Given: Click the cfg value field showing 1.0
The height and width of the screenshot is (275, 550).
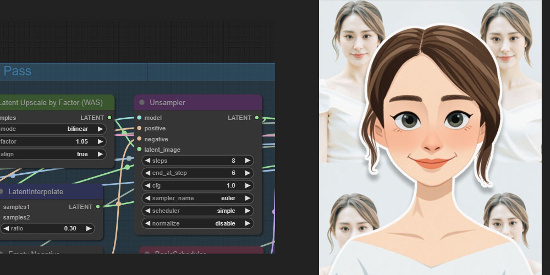Looking at the screenshot, I should (x=197, y=185).
